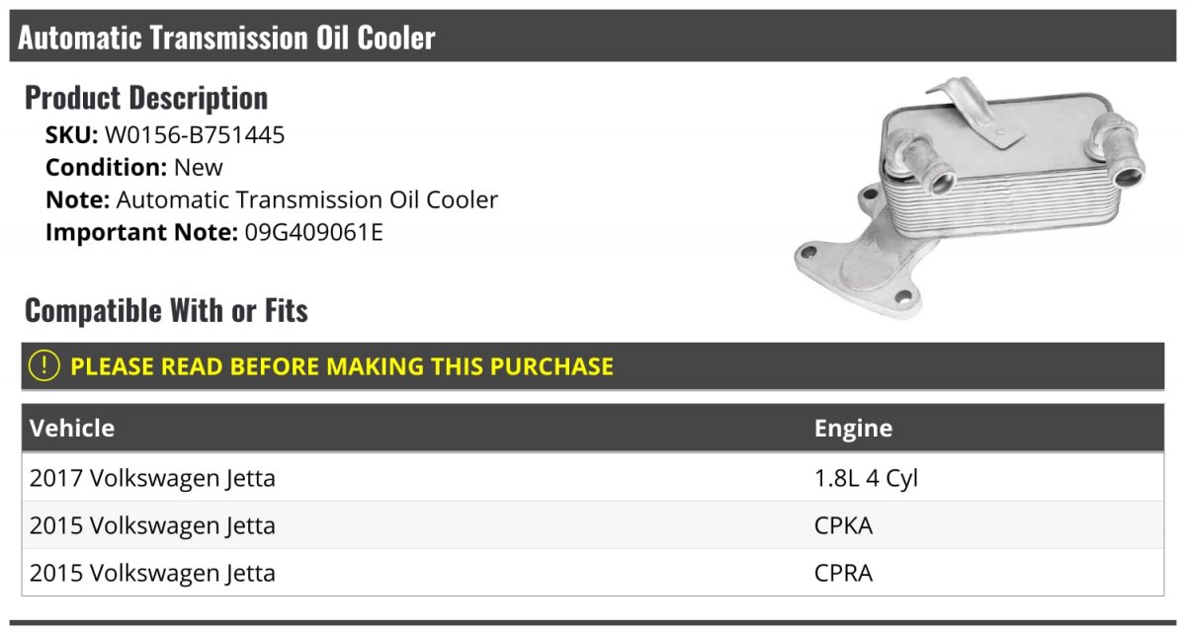Click the yellow warning exclamation icon
Image resolution: width=1186 pixels, height=635 pixels.
(44, 366)
